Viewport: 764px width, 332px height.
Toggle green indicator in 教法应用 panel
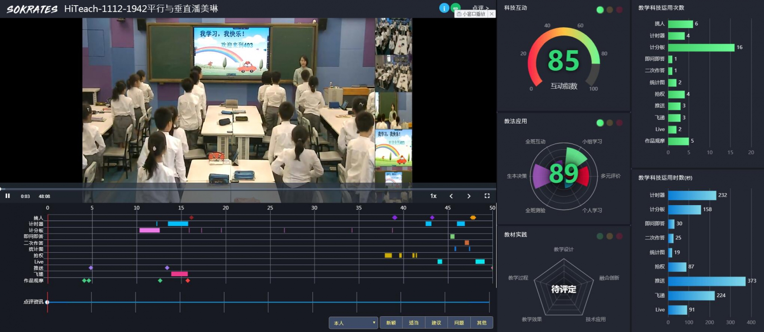click(600, 123)
